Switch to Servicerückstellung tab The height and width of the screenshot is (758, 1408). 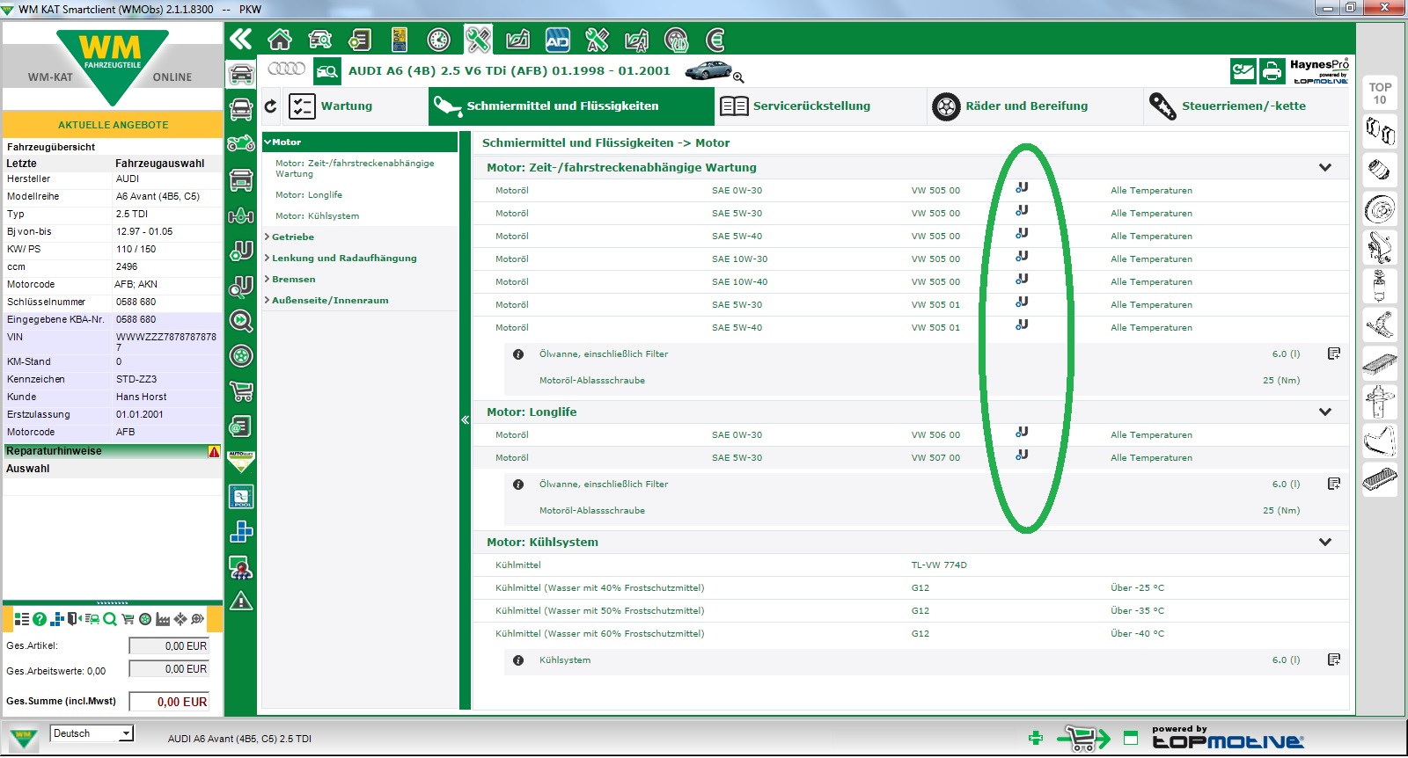click(821, 106)
